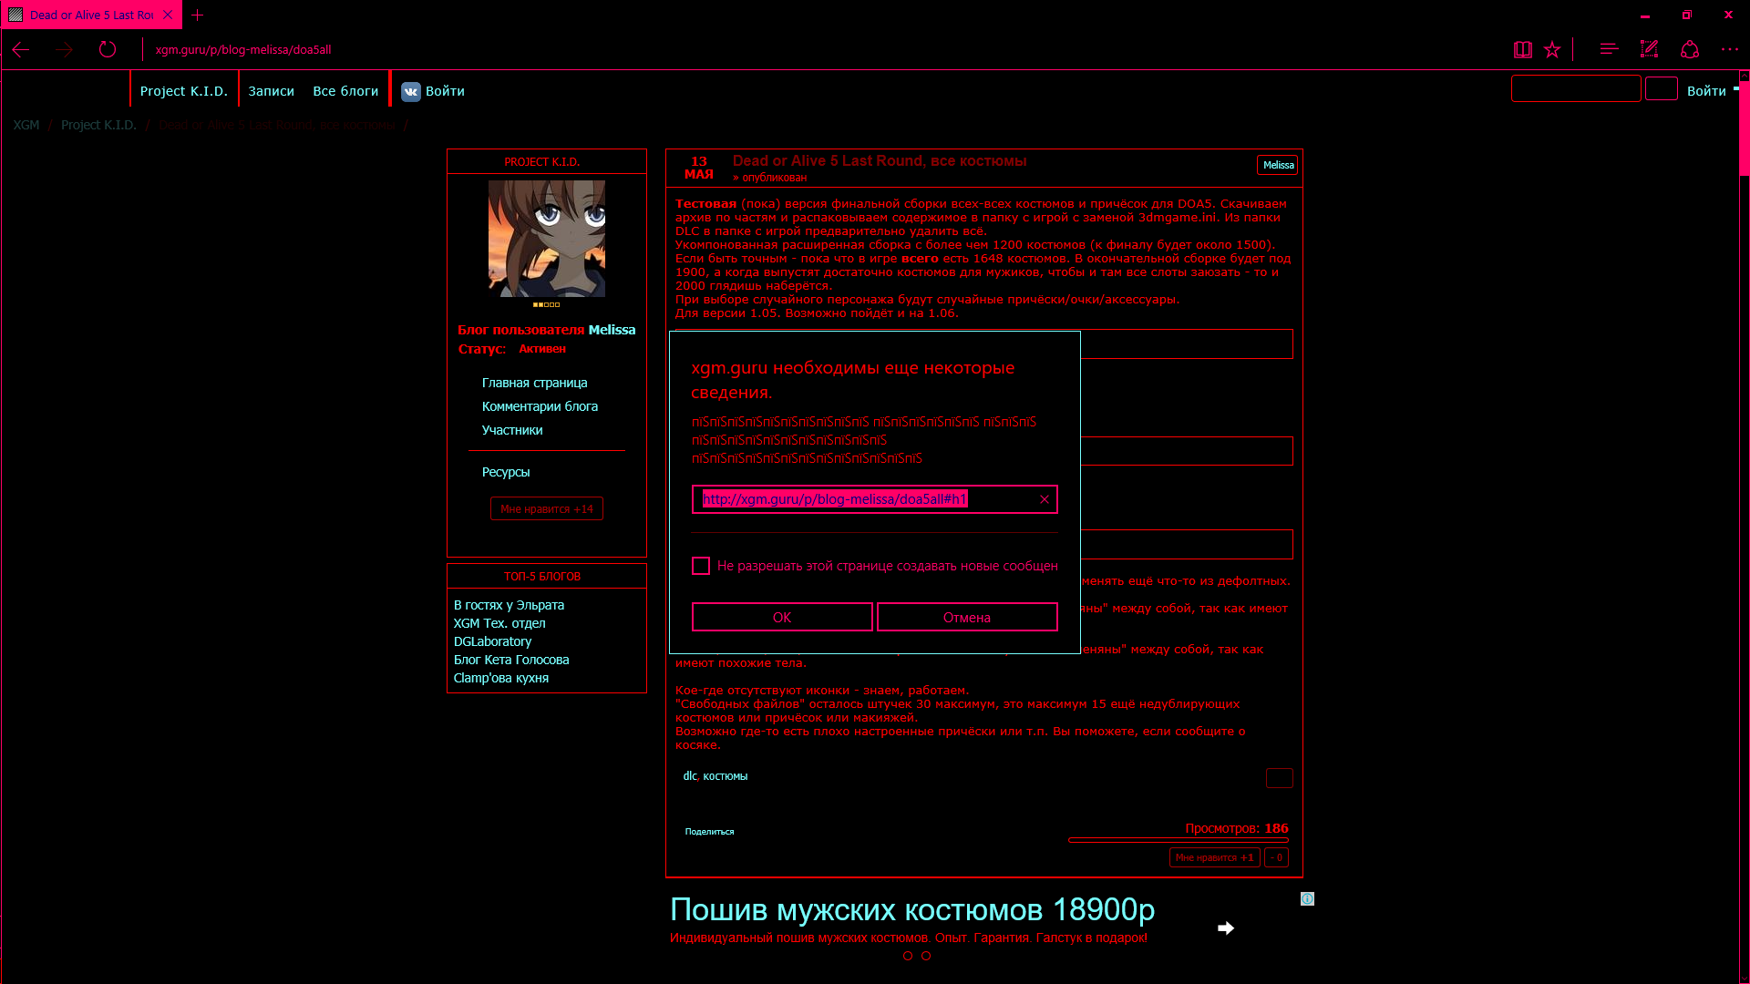This screenshot has width=1750, height=984.
Task: Open Project K.I.D. breadcrumb link
Action: pyautogui.click(x=98, y=125)
